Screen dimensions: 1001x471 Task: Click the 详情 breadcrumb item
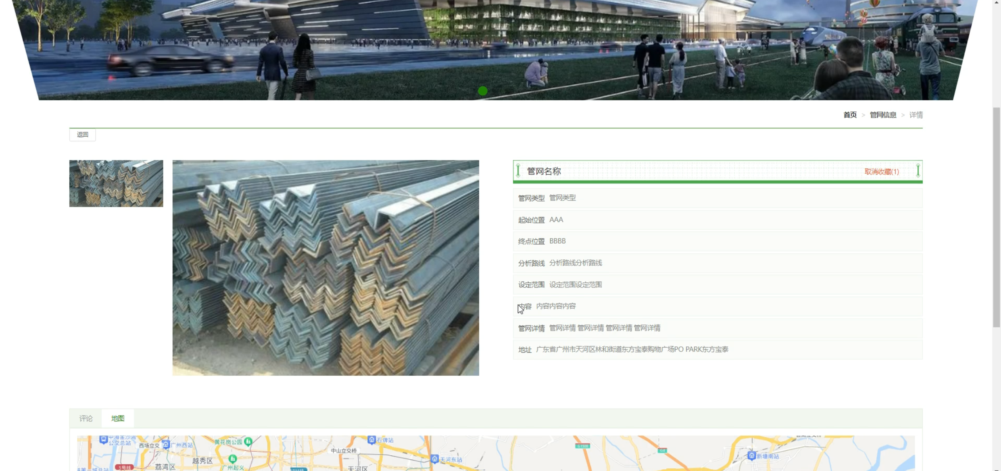[916, 115]
